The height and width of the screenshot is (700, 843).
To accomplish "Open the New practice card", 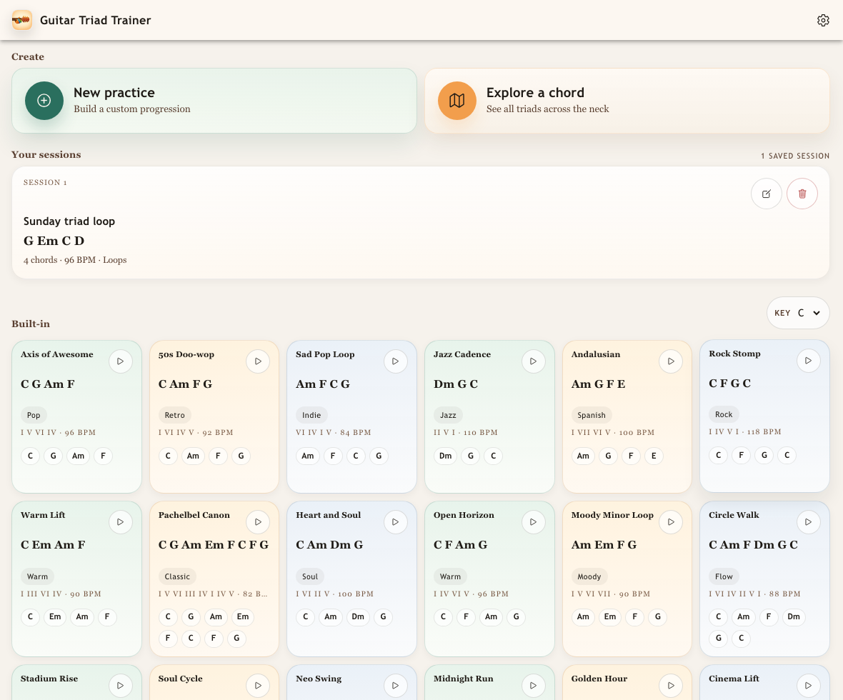I will pos(214,101).
